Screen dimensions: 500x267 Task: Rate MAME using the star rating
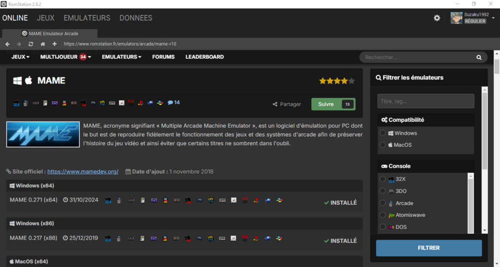tap(337, 81)
